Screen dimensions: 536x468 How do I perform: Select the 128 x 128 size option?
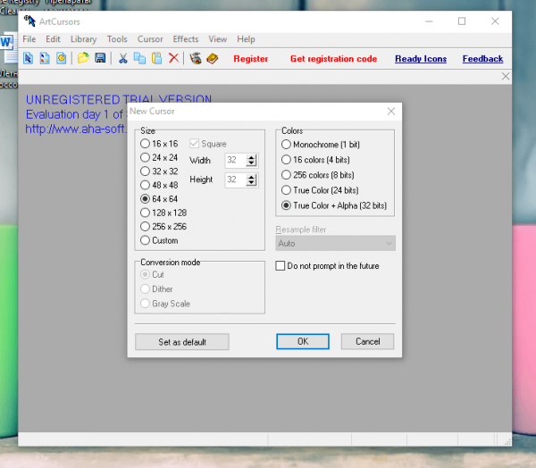pyautogui.click(x=163, y=213)
